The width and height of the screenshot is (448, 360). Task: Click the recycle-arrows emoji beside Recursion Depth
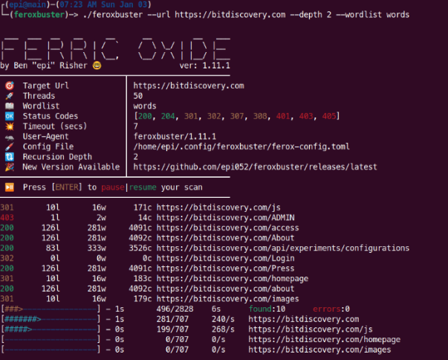(x=10, y=157)
